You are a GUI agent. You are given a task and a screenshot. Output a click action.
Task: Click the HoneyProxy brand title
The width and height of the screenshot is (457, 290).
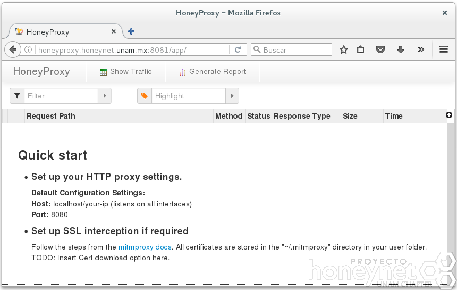coord(41,71)
